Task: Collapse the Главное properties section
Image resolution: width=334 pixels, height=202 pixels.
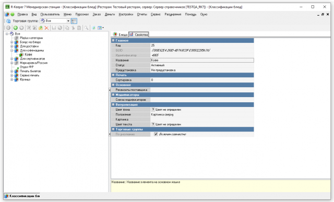Action: click(x=113, y=40)
